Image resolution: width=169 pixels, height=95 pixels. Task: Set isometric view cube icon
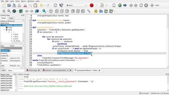click(51, 11)
